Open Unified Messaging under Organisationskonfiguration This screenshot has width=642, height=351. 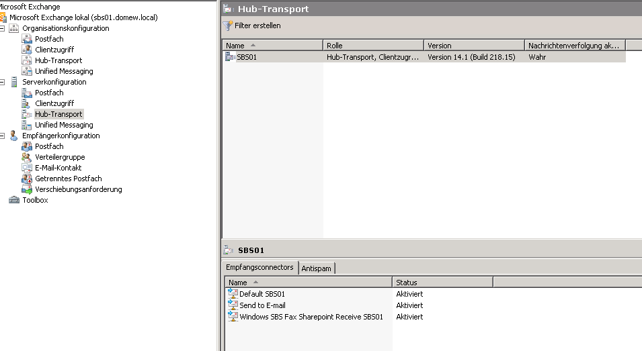click(64, 71)
